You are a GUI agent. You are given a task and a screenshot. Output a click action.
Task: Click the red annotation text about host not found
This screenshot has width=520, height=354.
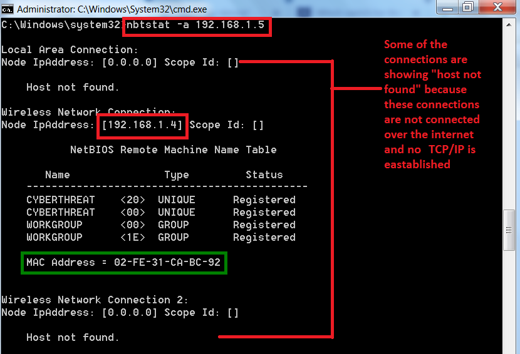432,104
